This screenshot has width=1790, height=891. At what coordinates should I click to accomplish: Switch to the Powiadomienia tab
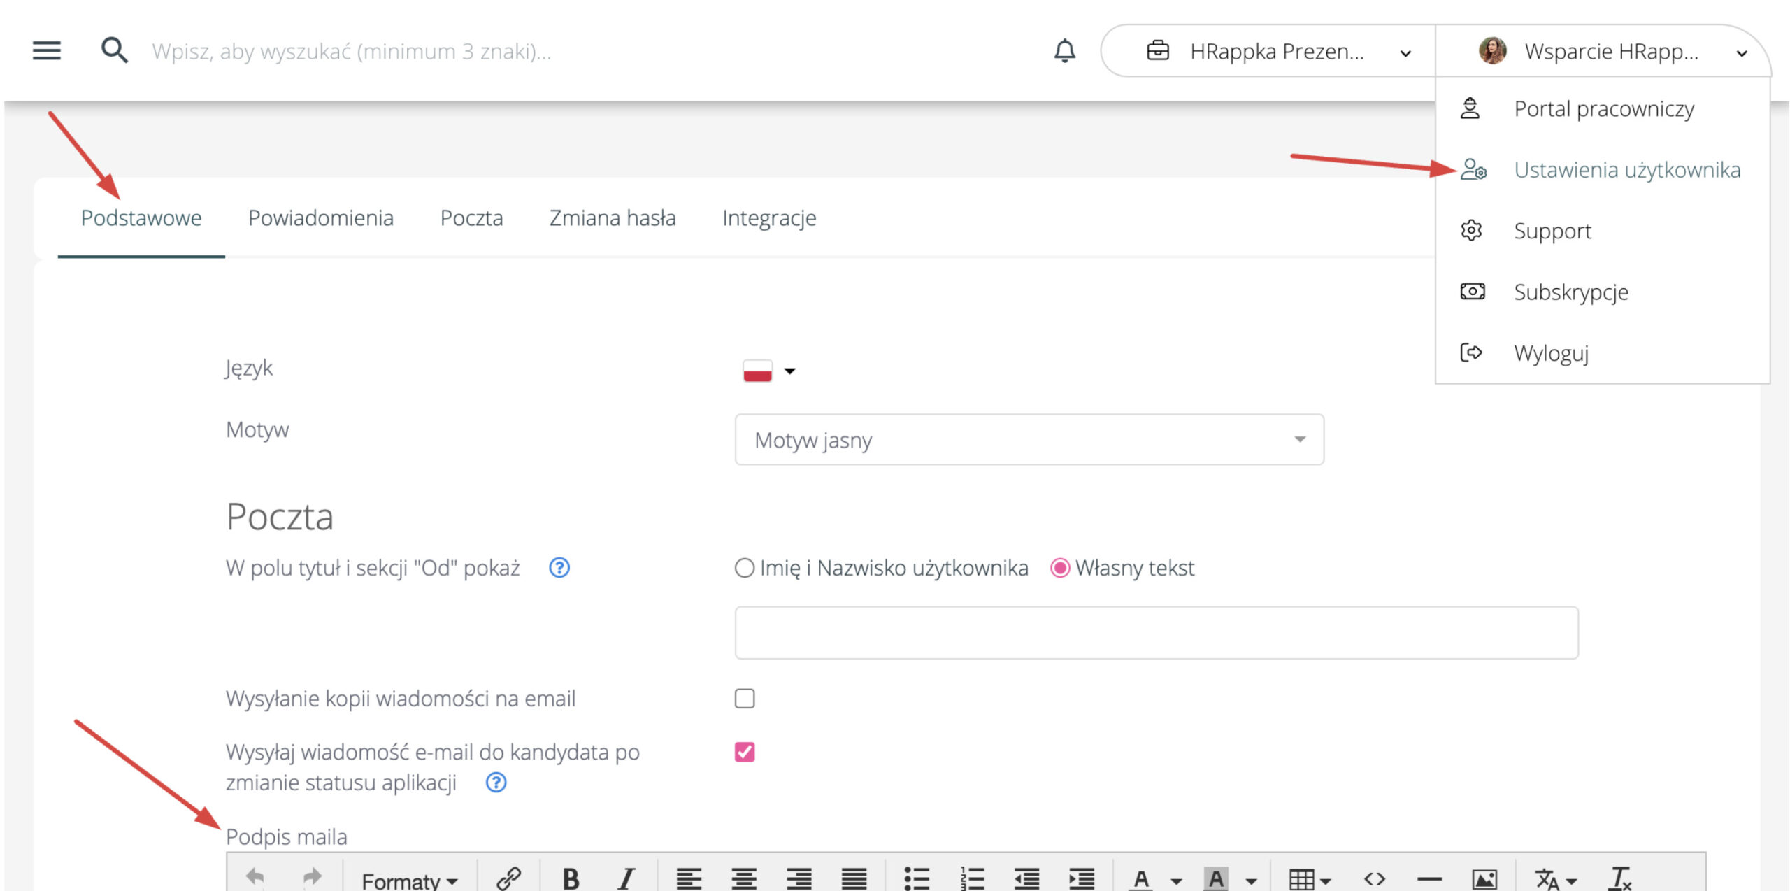pyautogui.click(x=321, y=218)
